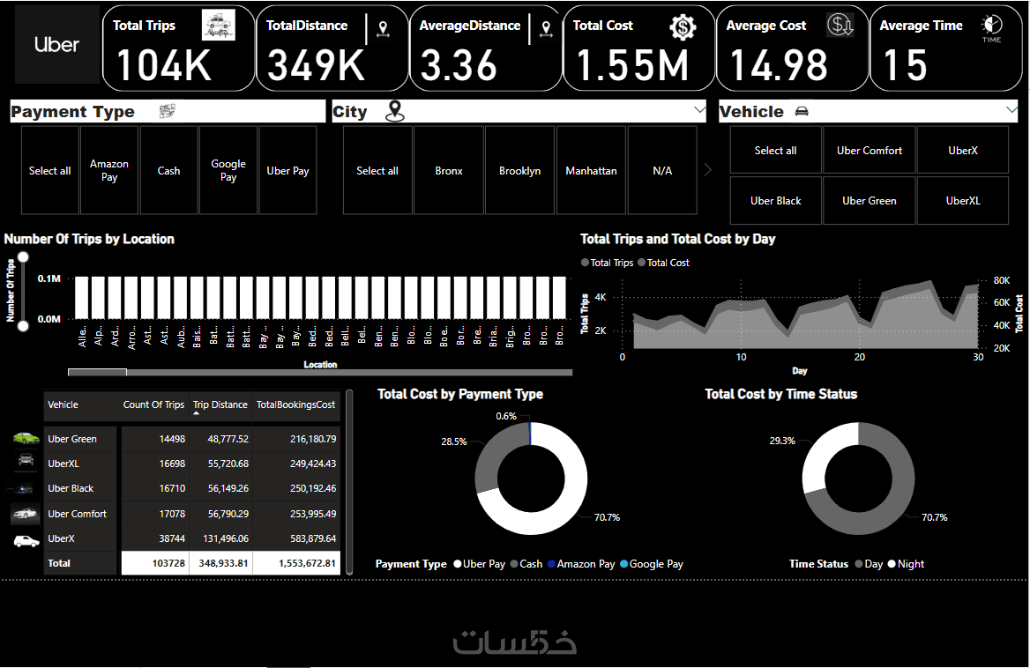Expand the City slicer dropdown chevron
Screen dimensions: 1030x668
699,110
